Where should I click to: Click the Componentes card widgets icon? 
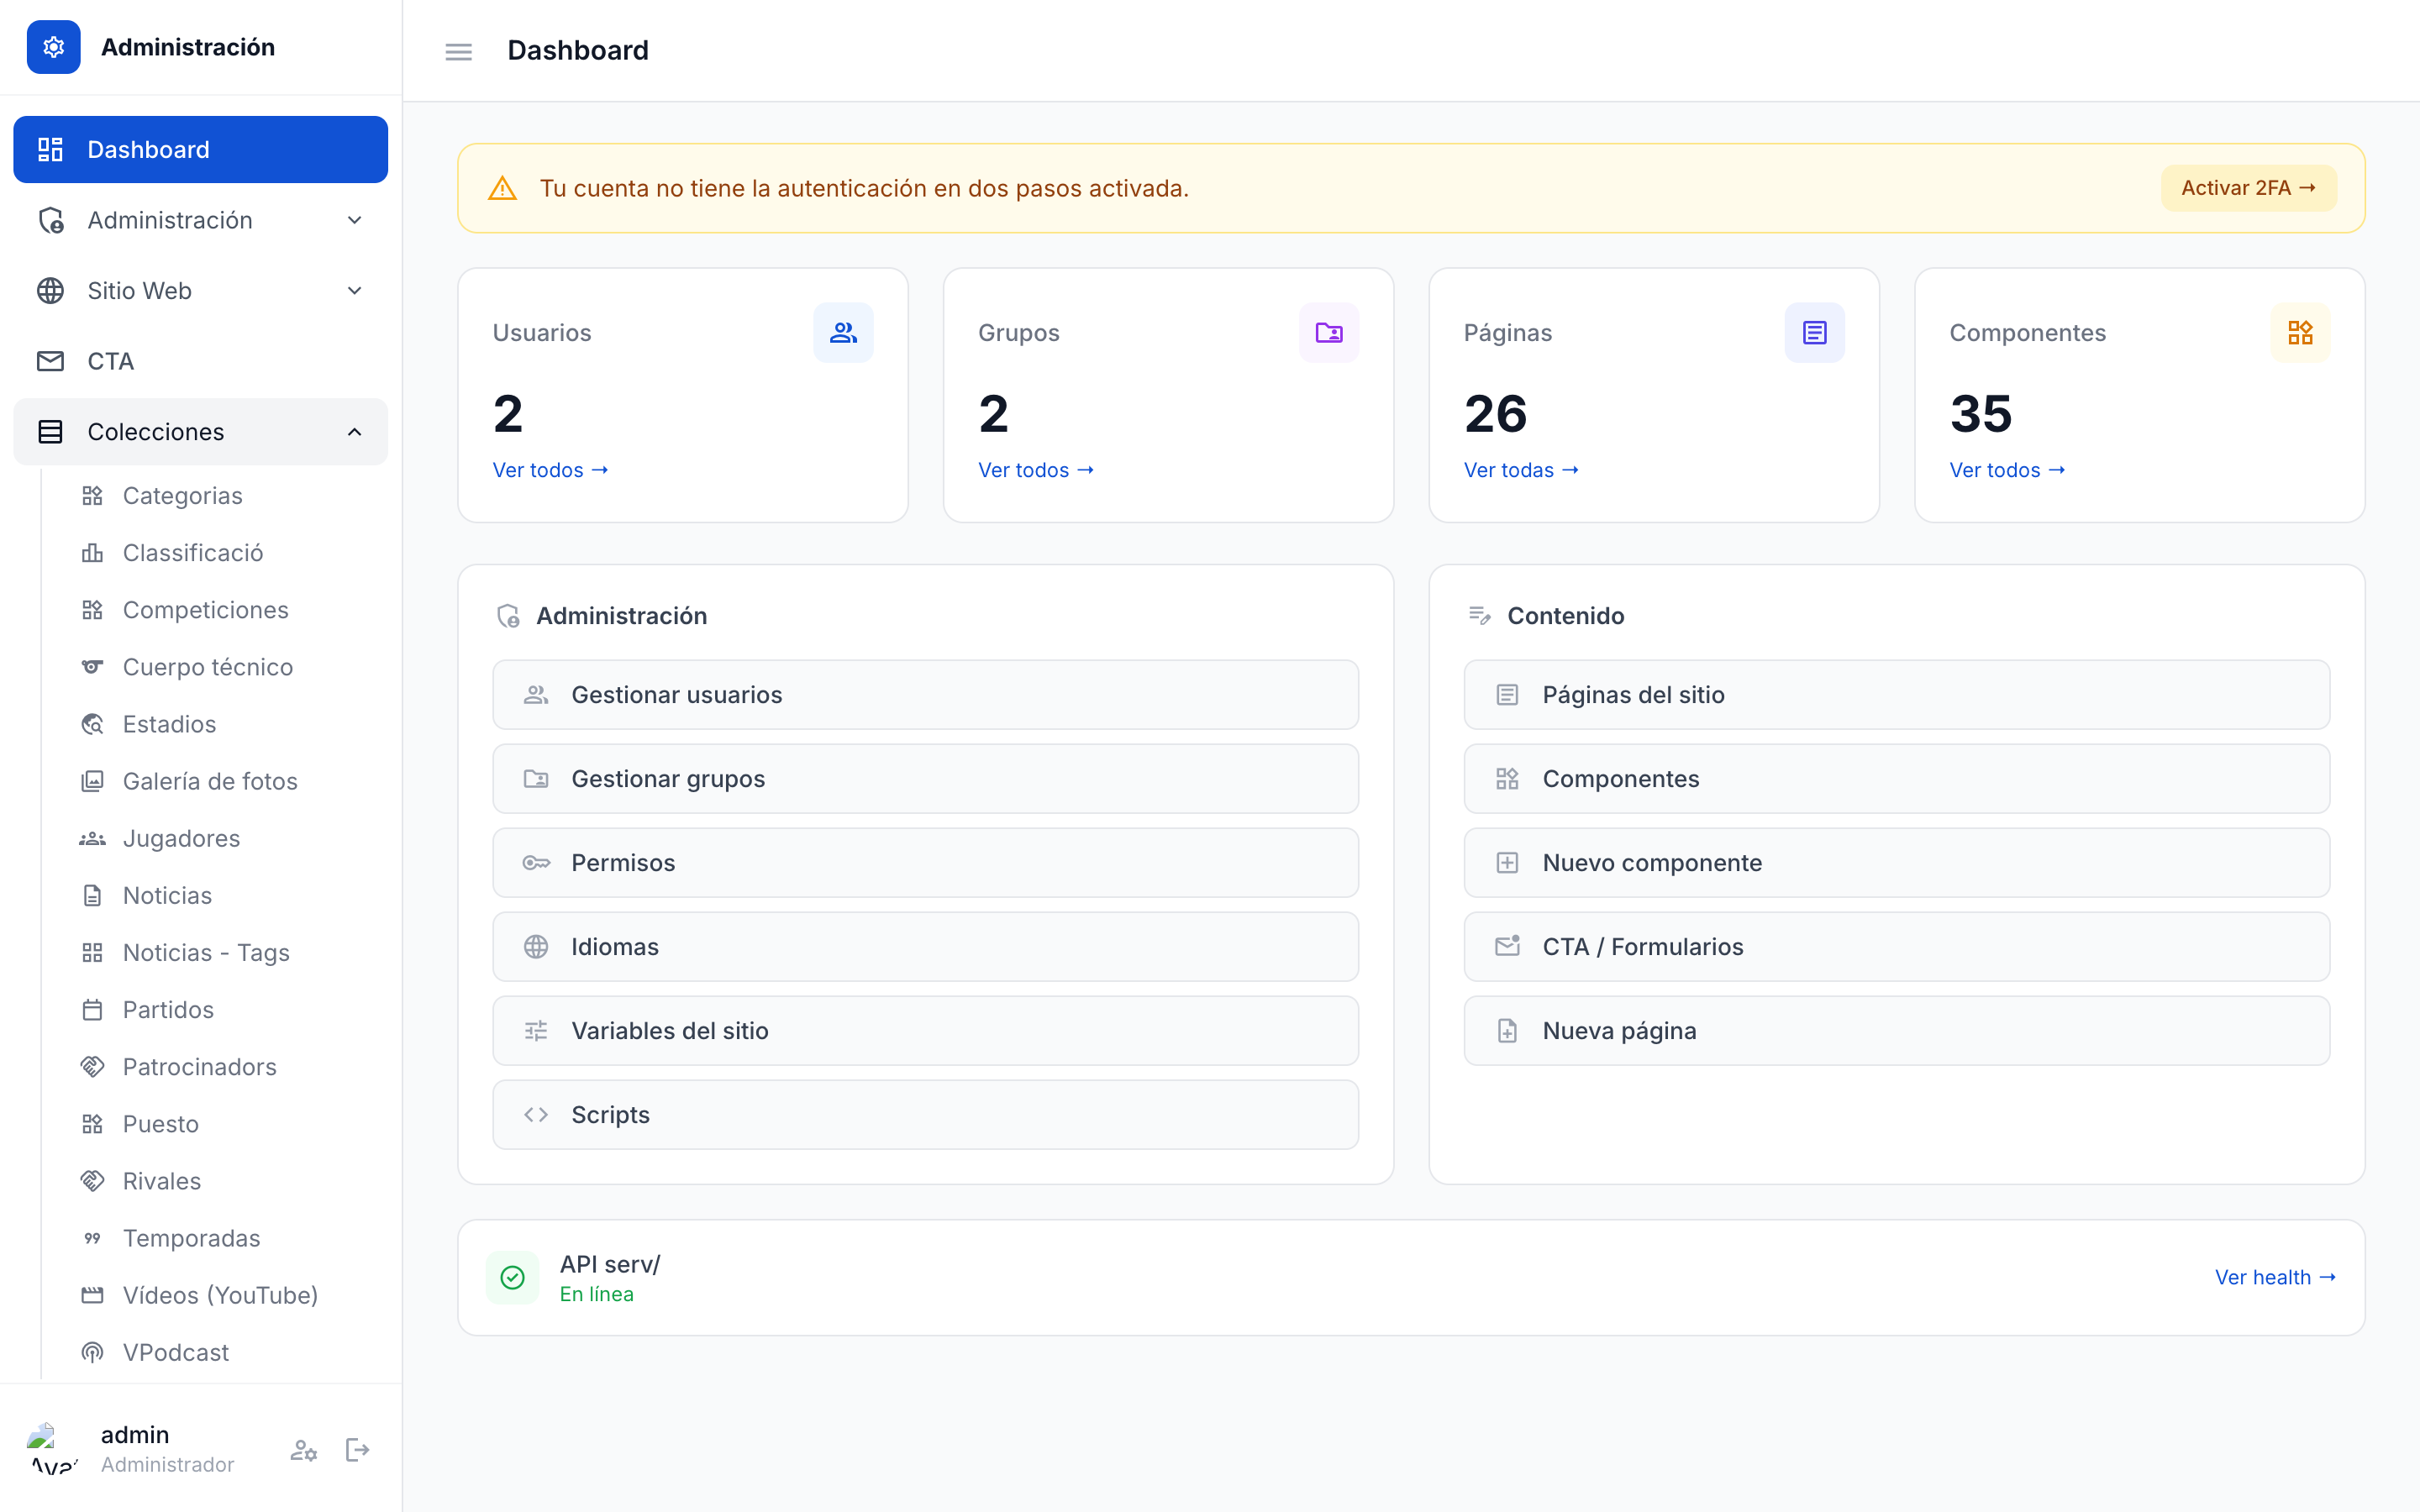[2300, 333]
